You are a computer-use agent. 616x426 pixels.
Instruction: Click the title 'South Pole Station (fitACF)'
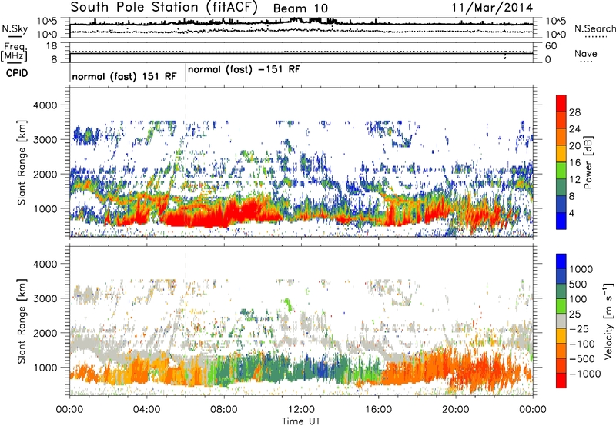(164, 7)
